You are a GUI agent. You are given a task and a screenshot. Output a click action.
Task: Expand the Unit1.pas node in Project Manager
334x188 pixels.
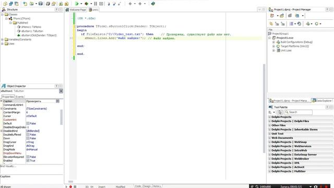tap(273, 50)
